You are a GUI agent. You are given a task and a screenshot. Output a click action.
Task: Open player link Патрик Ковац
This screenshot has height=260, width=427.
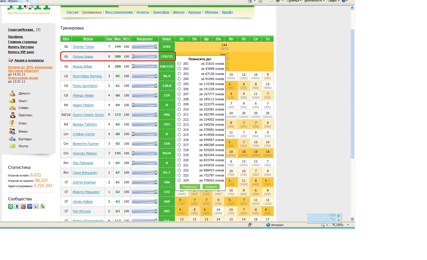pyautogui.click(x=83, y=56)
